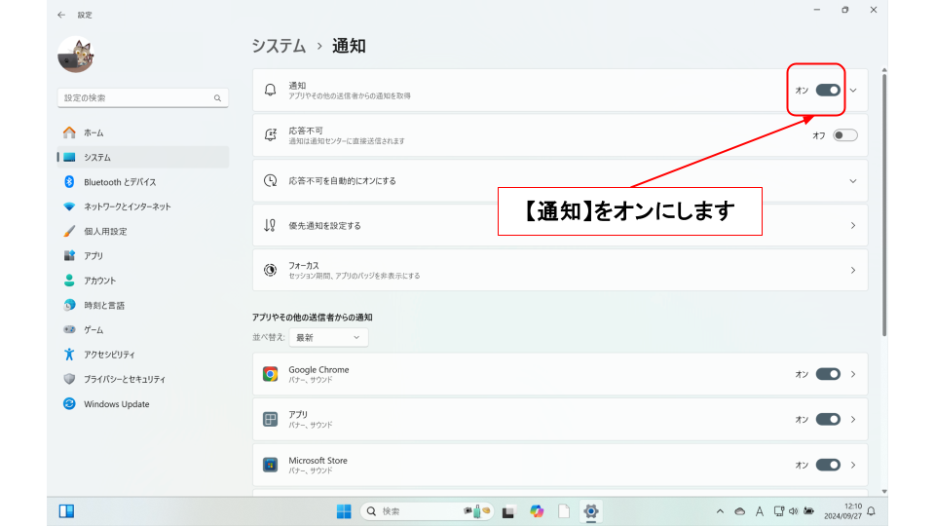The image size is (935, 526).
Task: Enable the 応答不可 toggle
Action: click(844, 135)
